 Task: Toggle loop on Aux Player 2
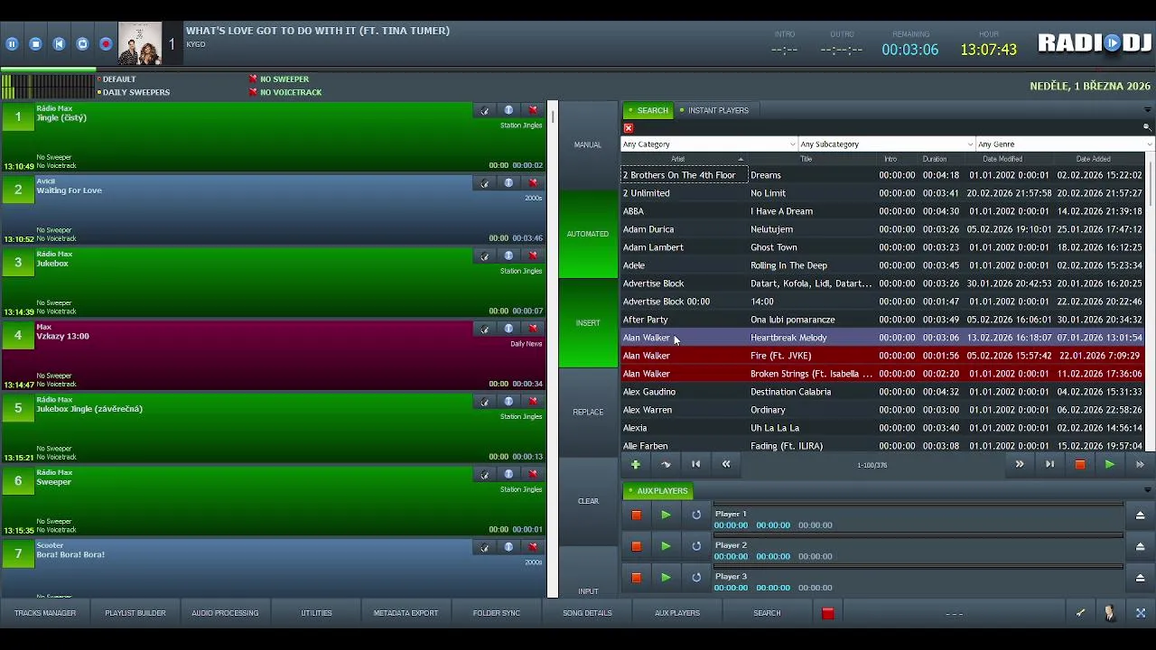pos(696,546)
